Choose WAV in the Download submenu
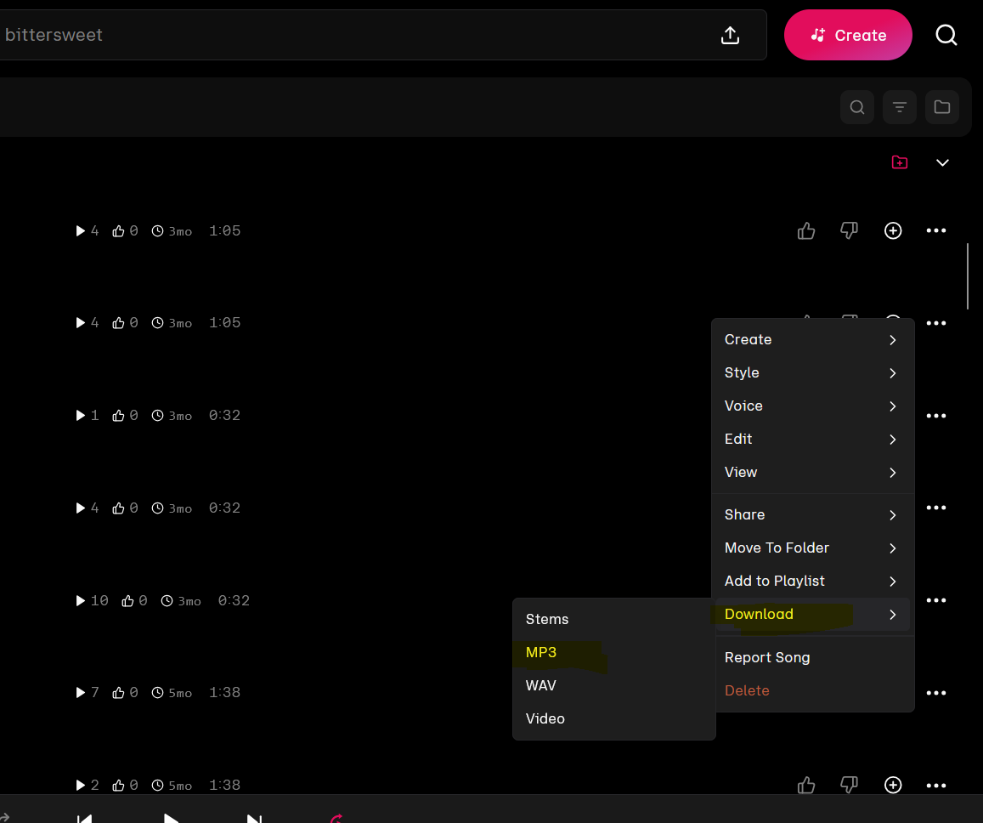The height and width of the screenshot is (823, 983). click(x=541, y=685)
